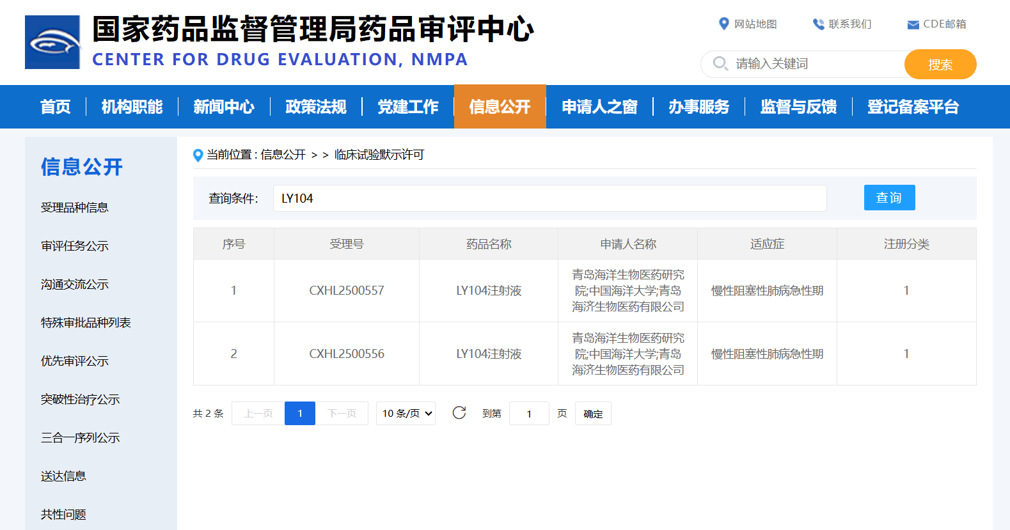Open the 政策法规 navigation menu
This screenshot has height=530, width=1010.
(316, 107)
